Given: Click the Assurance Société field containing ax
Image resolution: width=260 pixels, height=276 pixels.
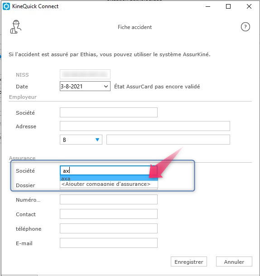Looking at the screenshot, I should pos(109,170).
